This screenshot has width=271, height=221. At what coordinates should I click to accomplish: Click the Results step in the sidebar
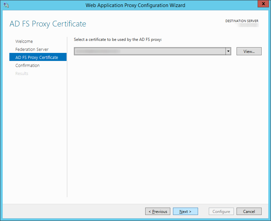point(22,73)
